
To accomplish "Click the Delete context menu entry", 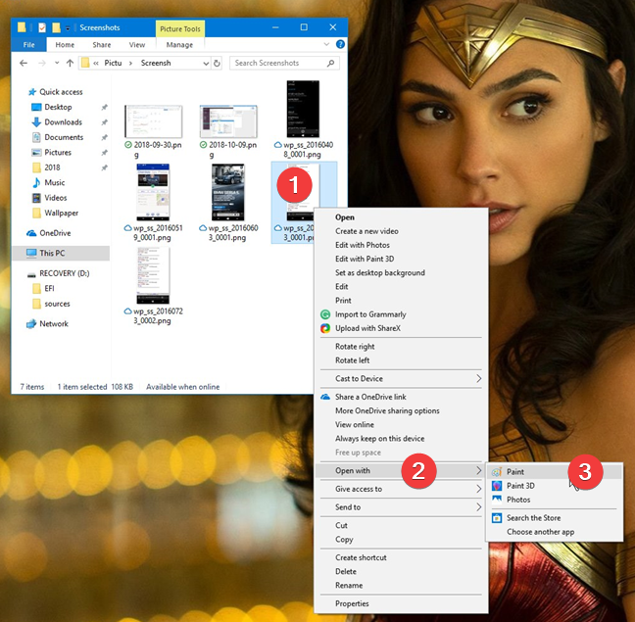I will [346, 571].
